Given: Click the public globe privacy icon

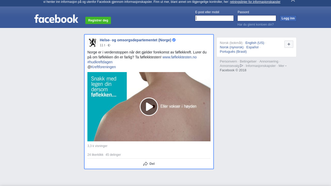Looking at the screenshot, I should [x=109, y=45].
